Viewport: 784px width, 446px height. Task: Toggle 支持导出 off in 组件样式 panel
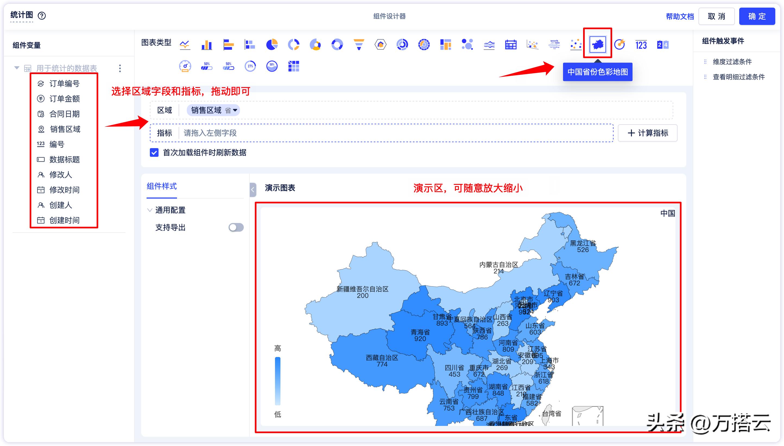[236, 227]
